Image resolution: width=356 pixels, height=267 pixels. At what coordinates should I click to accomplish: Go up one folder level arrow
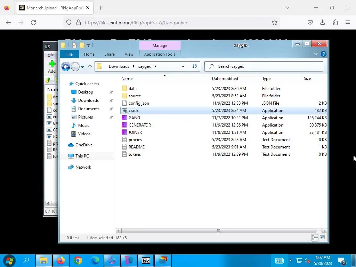tap(90, 66)
